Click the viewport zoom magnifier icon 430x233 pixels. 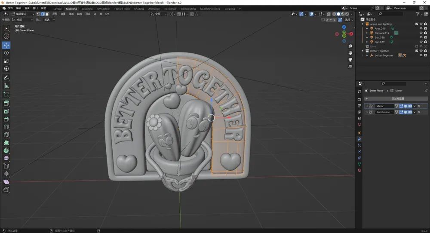pos(350,46)
